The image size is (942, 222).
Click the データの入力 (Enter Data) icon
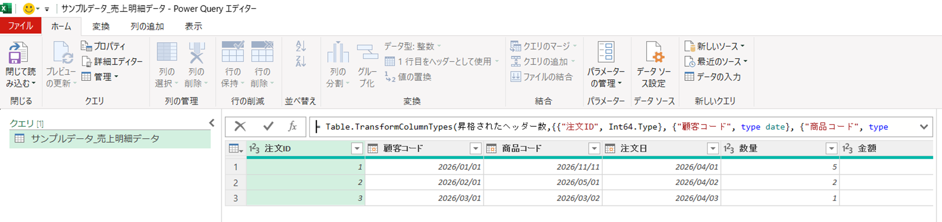689,77
